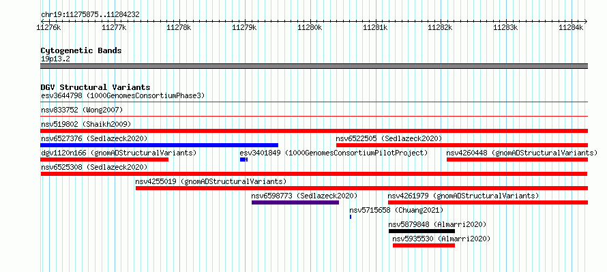
Task: Click the nsv6525308 (Sedlazeck2020) label
Action: (x=94, y=167)
